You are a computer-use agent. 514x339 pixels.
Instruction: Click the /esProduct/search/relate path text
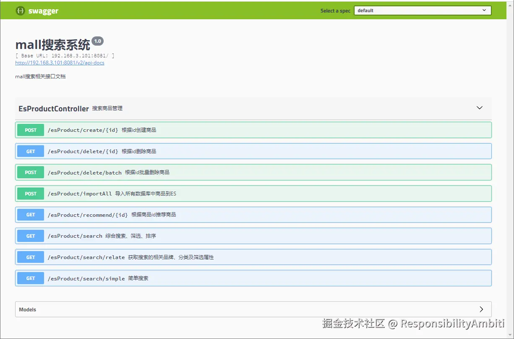tap(86, 257)
